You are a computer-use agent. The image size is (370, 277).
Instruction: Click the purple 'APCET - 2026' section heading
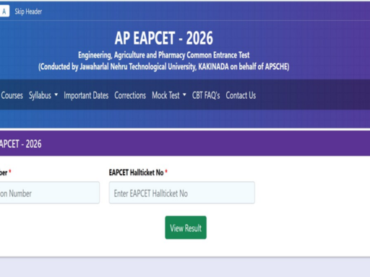[x=21, y=144]
